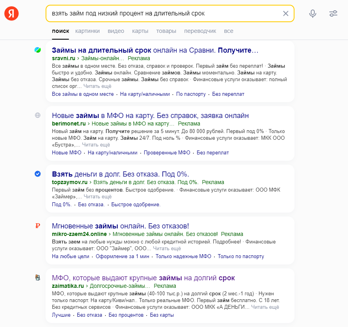Open «Только по паспорту» sitelink
Image resolution: width=348 pixels, height=327 pixels.
(241, 256)
